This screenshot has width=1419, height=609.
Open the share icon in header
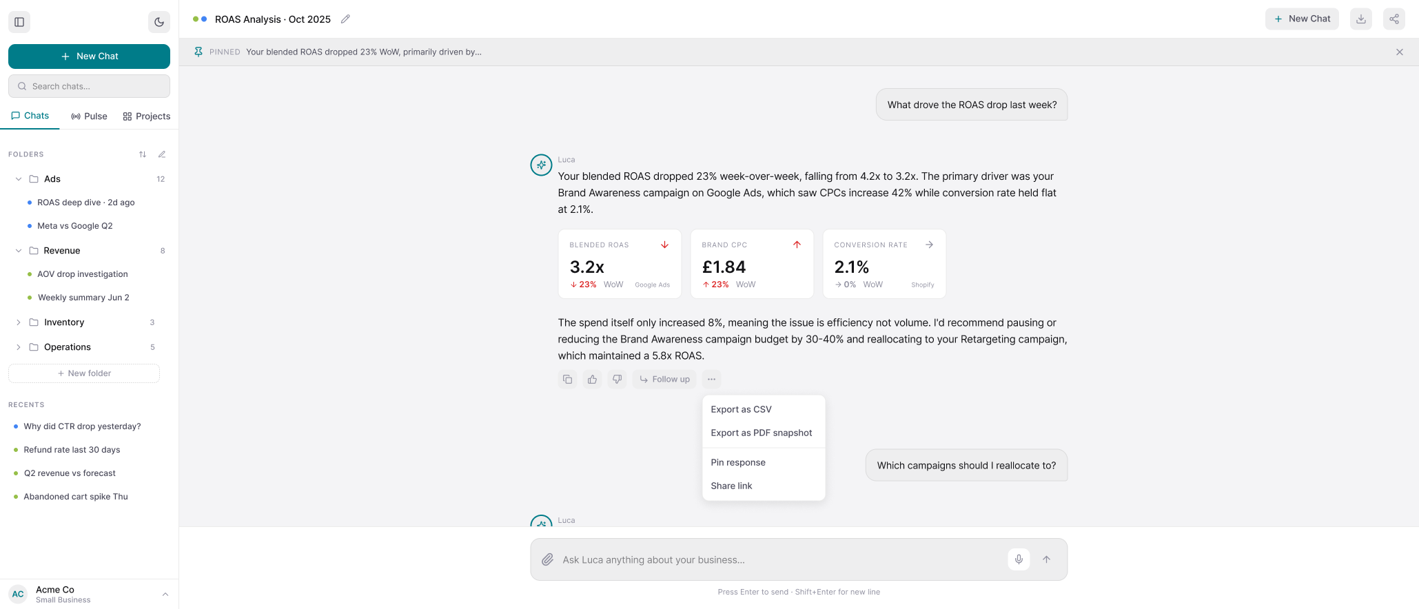1394,19
